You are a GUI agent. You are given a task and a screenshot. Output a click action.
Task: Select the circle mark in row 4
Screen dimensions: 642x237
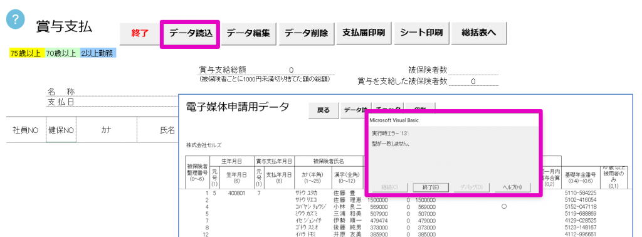click(504, 207)
